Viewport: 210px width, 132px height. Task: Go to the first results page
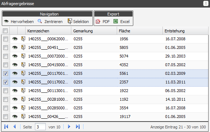point(6,127)
